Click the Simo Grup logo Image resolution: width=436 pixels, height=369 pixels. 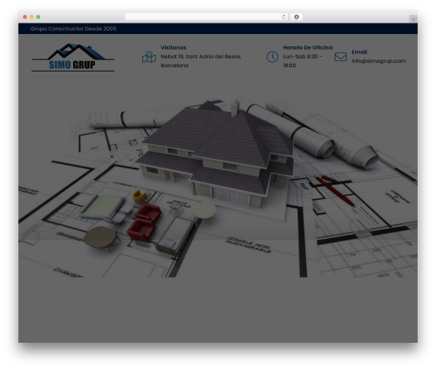[x=73, y=58]
